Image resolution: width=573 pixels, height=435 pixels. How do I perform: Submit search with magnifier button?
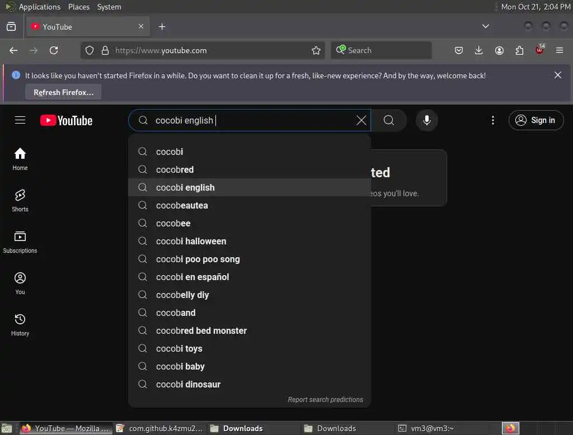pyautogui.click(x=389, y=120)
